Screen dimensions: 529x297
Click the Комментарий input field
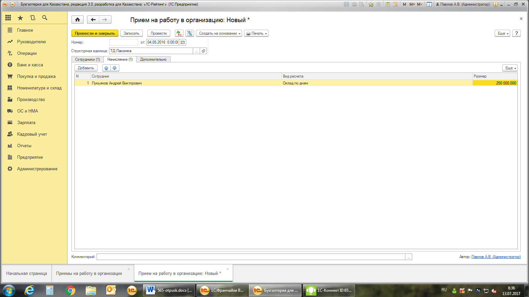pyautogui.click(x=251, y=257)
